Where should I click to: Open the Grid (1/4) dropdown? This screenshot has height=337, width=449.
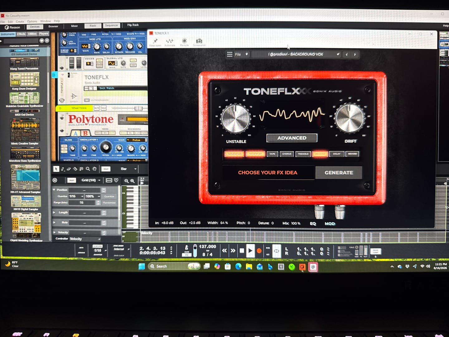(91, 180)
